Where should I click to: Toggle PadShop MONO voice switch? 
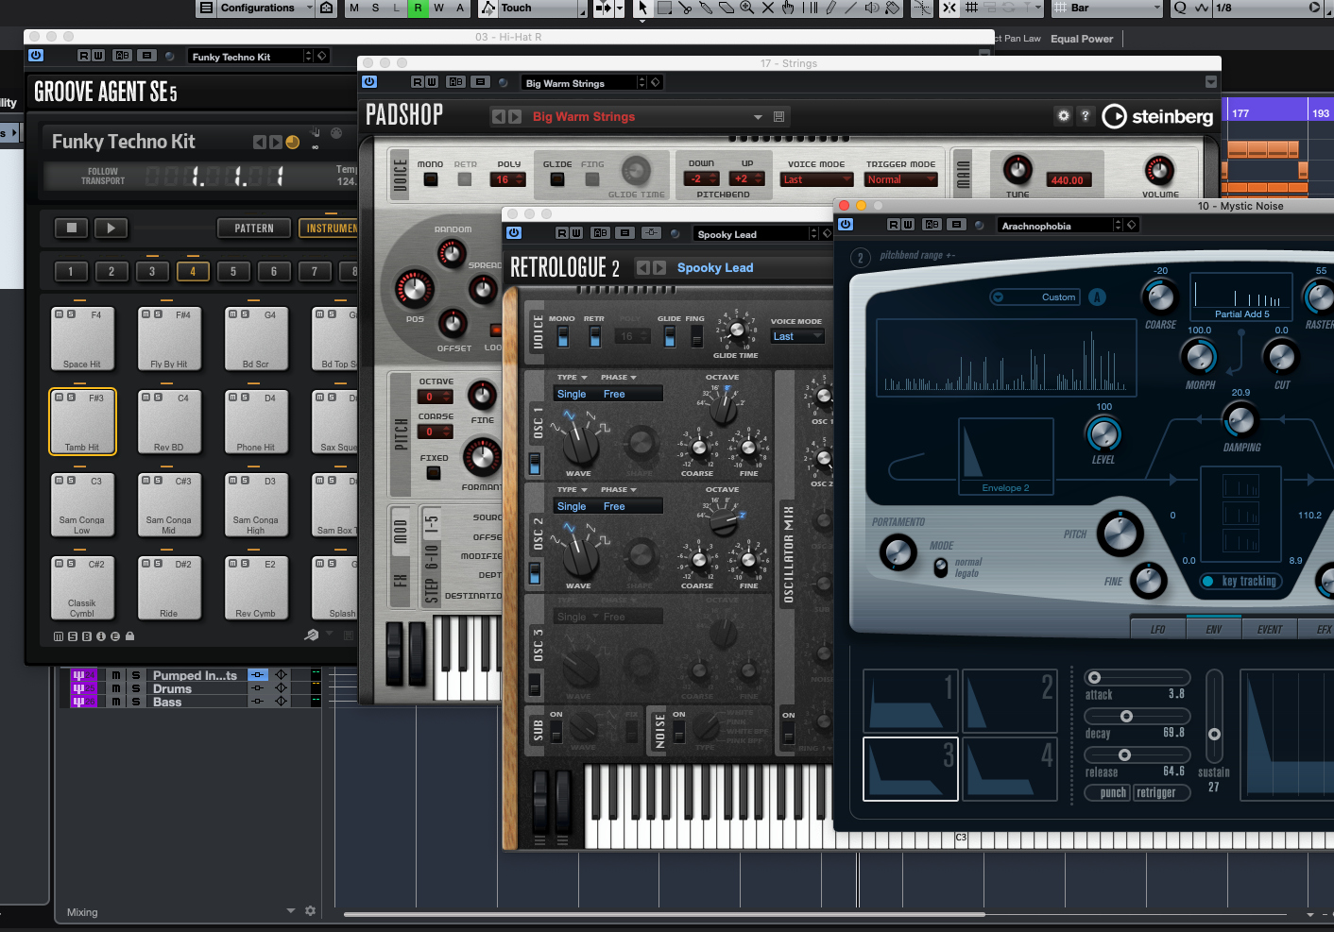click(431, 179)
